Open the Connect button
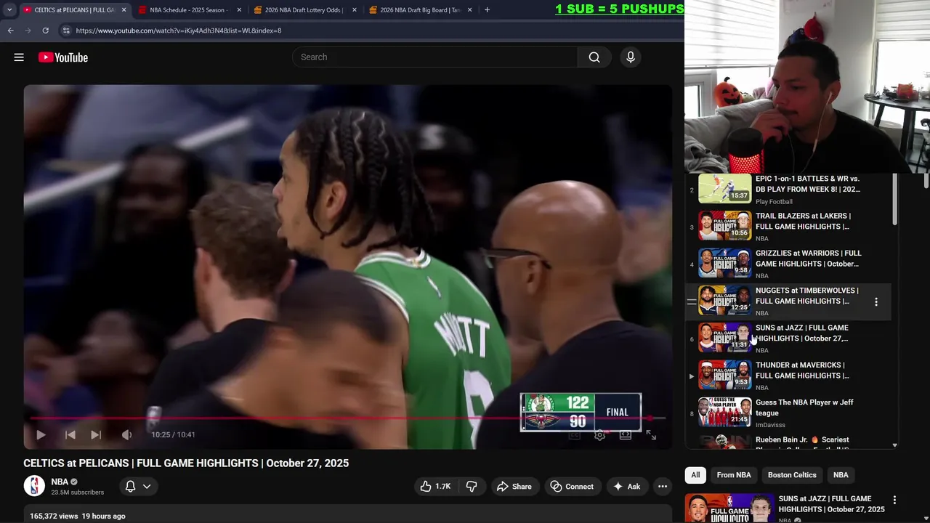 572,486
